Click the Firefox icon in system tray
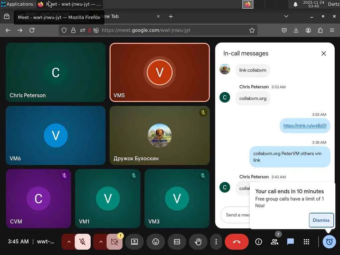340x255 pixels. 248,4
